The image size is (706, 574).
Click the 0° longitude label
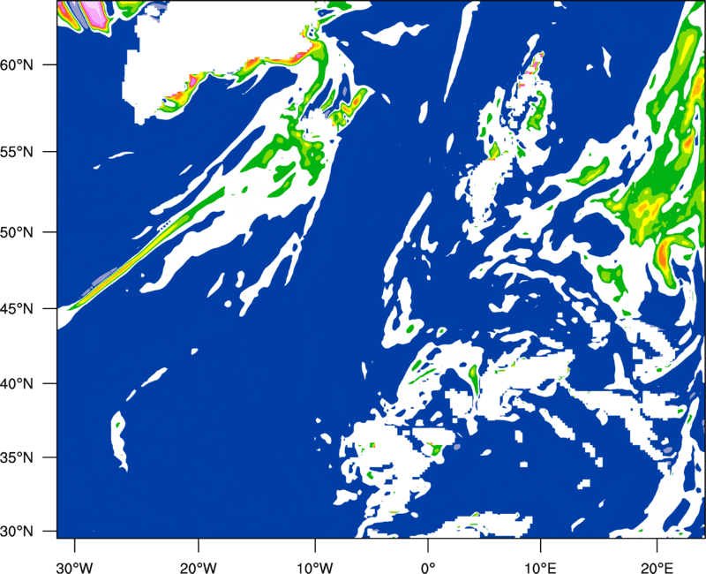[428, 568]
